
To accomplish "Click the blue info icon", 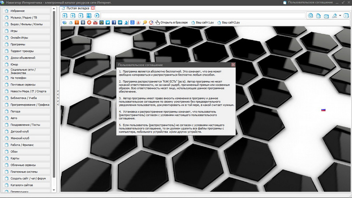I will coord(346,16).
